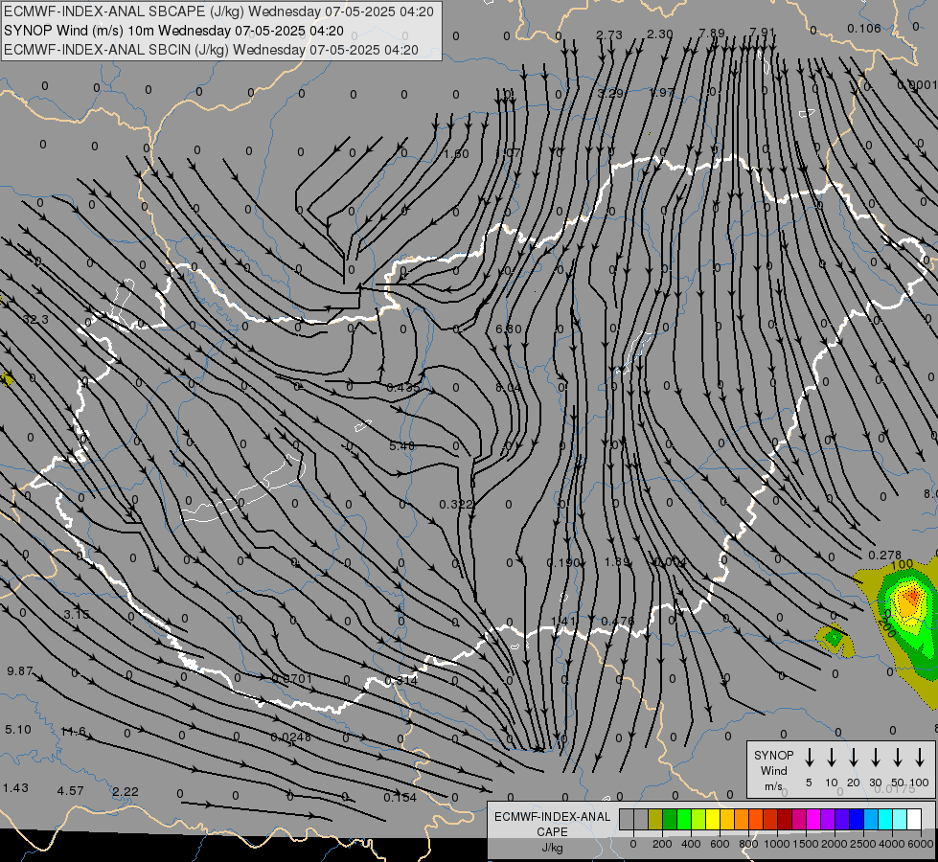Click the 7.89 value at top
This screenshot has height=862, width=938.
coord(712,34)
